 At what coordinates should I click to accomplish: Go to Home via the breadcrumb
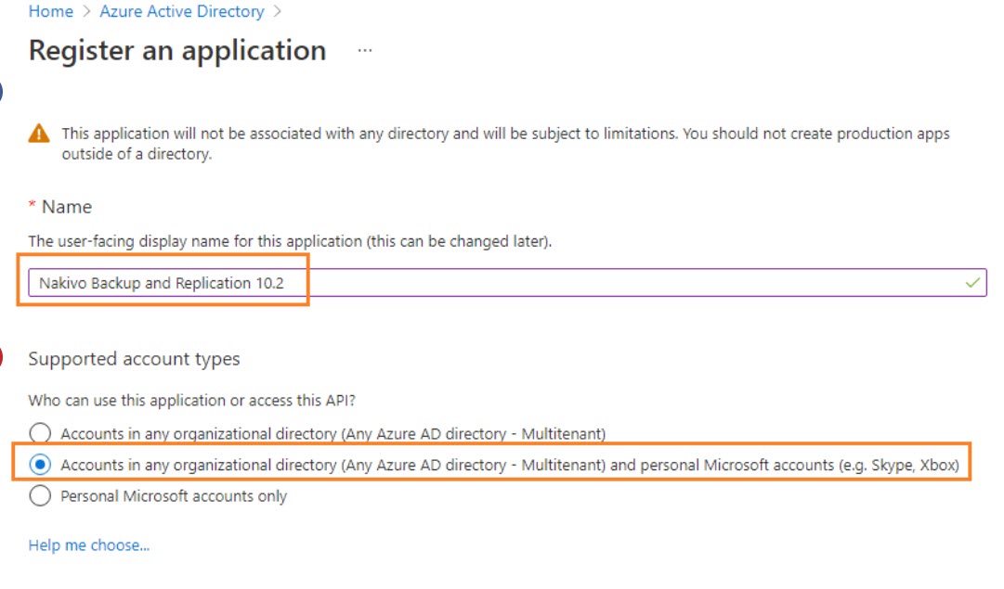[x=51, y=12]
